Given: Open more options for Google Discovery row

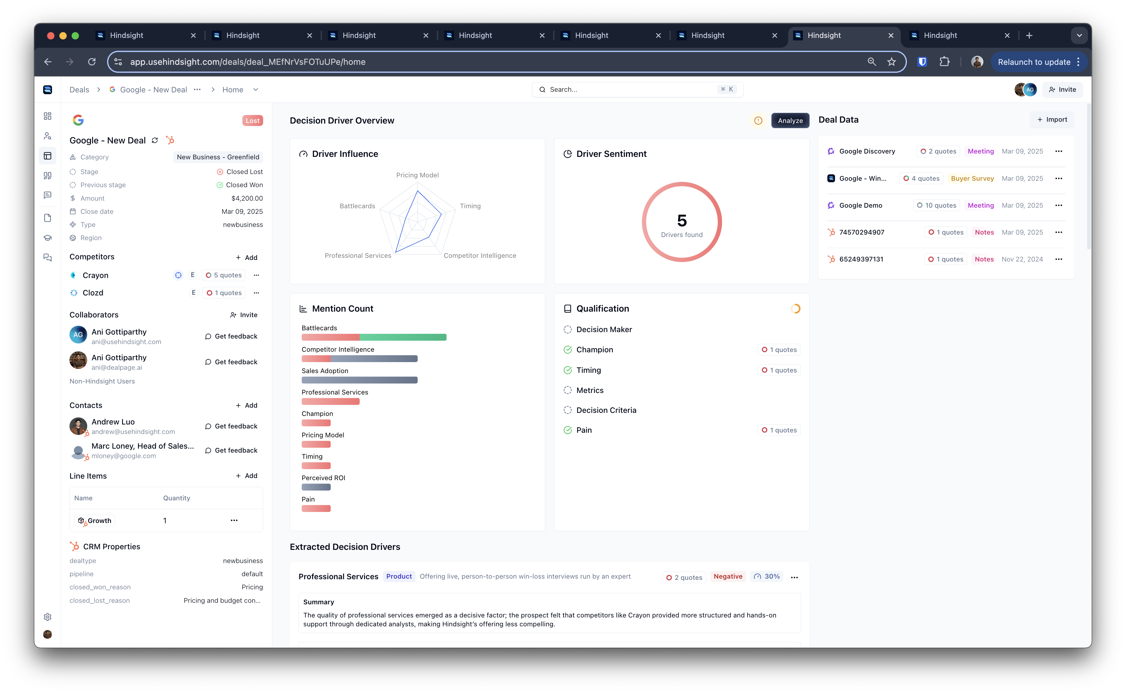Looking at the screenshot, I should [x=1059, y=151].
